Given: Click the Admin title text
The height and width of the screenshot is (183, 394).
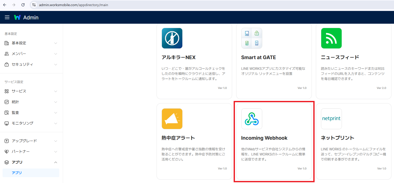Looking at the screenshot, I should (31, 18).
